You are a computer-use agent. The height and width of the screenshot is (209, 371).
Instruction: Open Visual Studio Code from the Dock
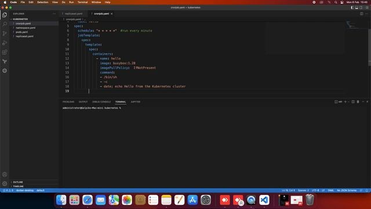pyautogui.click(x=264, y=200)
